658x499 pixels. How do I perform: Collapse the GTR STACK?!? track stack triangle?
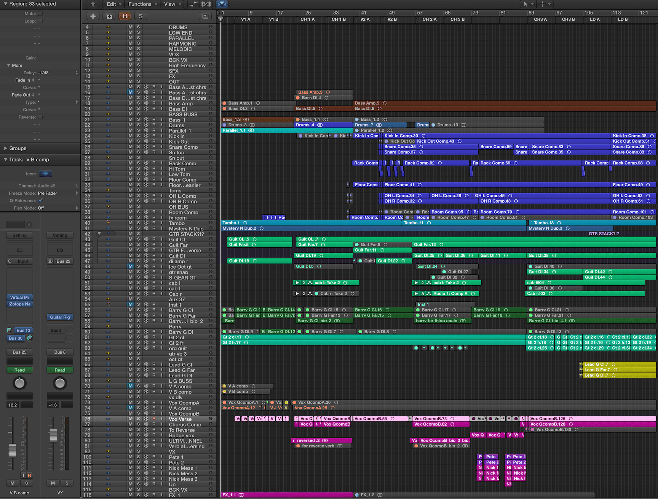[x=99, y=234]
